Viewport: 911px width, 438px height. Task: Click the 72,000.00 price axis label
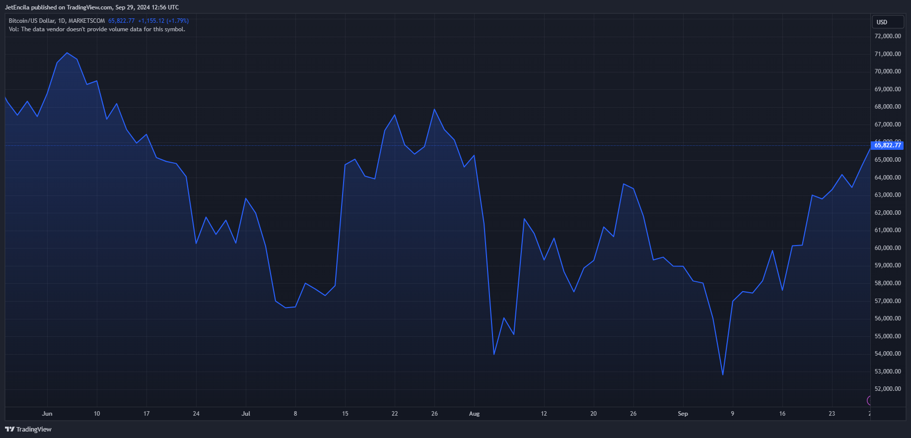pos(887,36)
